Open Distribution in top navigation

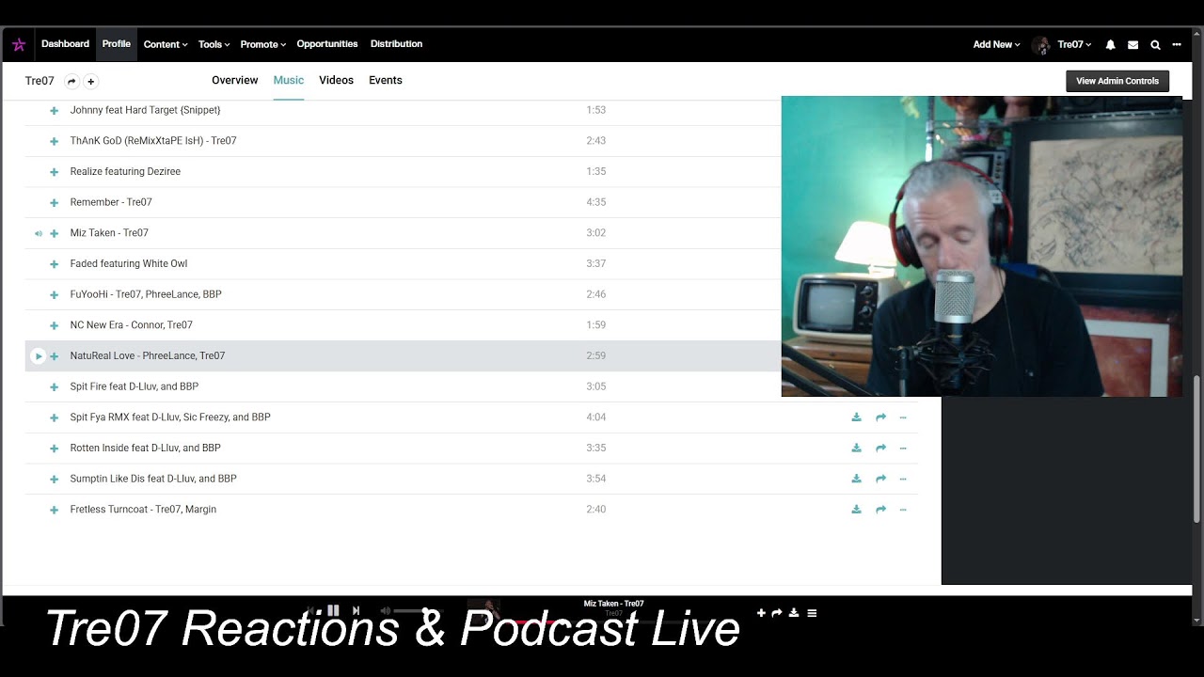coord(396,44)
